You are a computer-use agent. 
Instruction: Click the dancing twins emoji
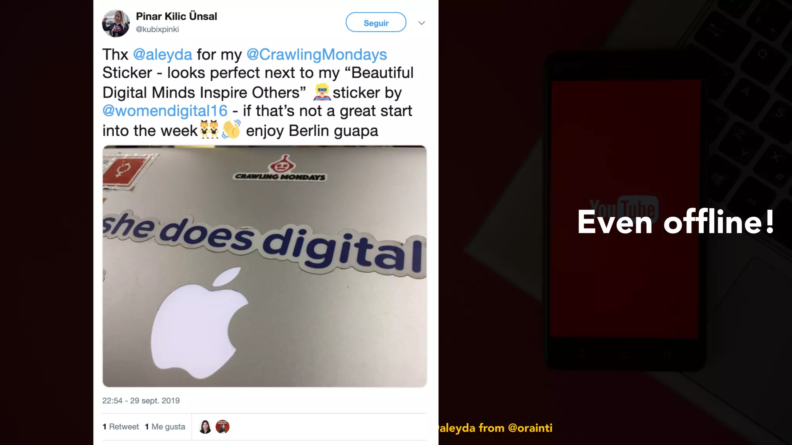[x=209, y=129]
